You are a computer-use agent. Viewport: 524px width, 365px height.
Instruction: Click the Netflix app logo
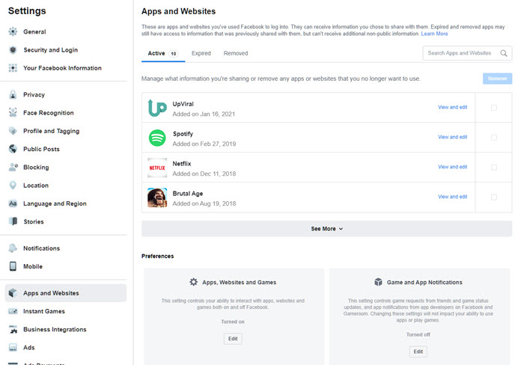[157, 168]
